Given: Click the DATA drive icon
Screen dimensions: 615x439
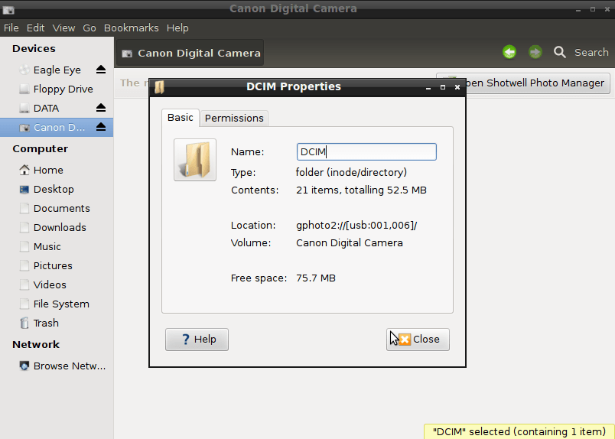Looking at the screenshot, I should click(24, 108).
